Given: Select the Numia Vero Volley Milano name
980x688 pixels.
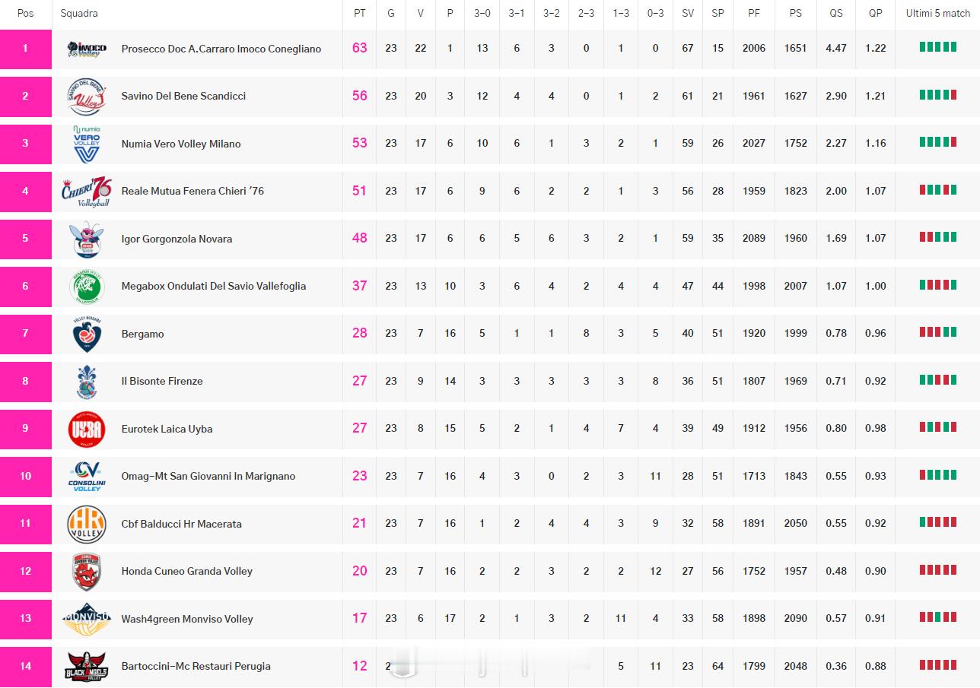Looking at the screenshot, I should (181, 144).
